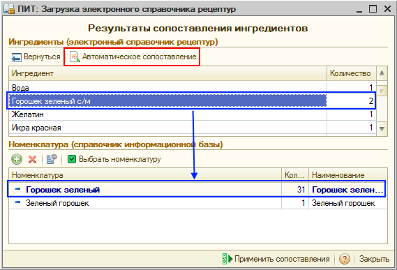Close window with title bar X
Image resolution: width=397 pixels, height=270 pixels.
click(388, 9)
